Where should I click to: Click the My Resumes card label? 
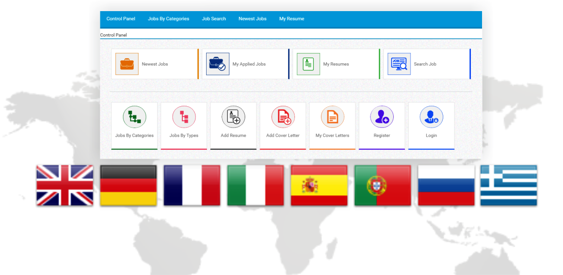tap(336, 64)
